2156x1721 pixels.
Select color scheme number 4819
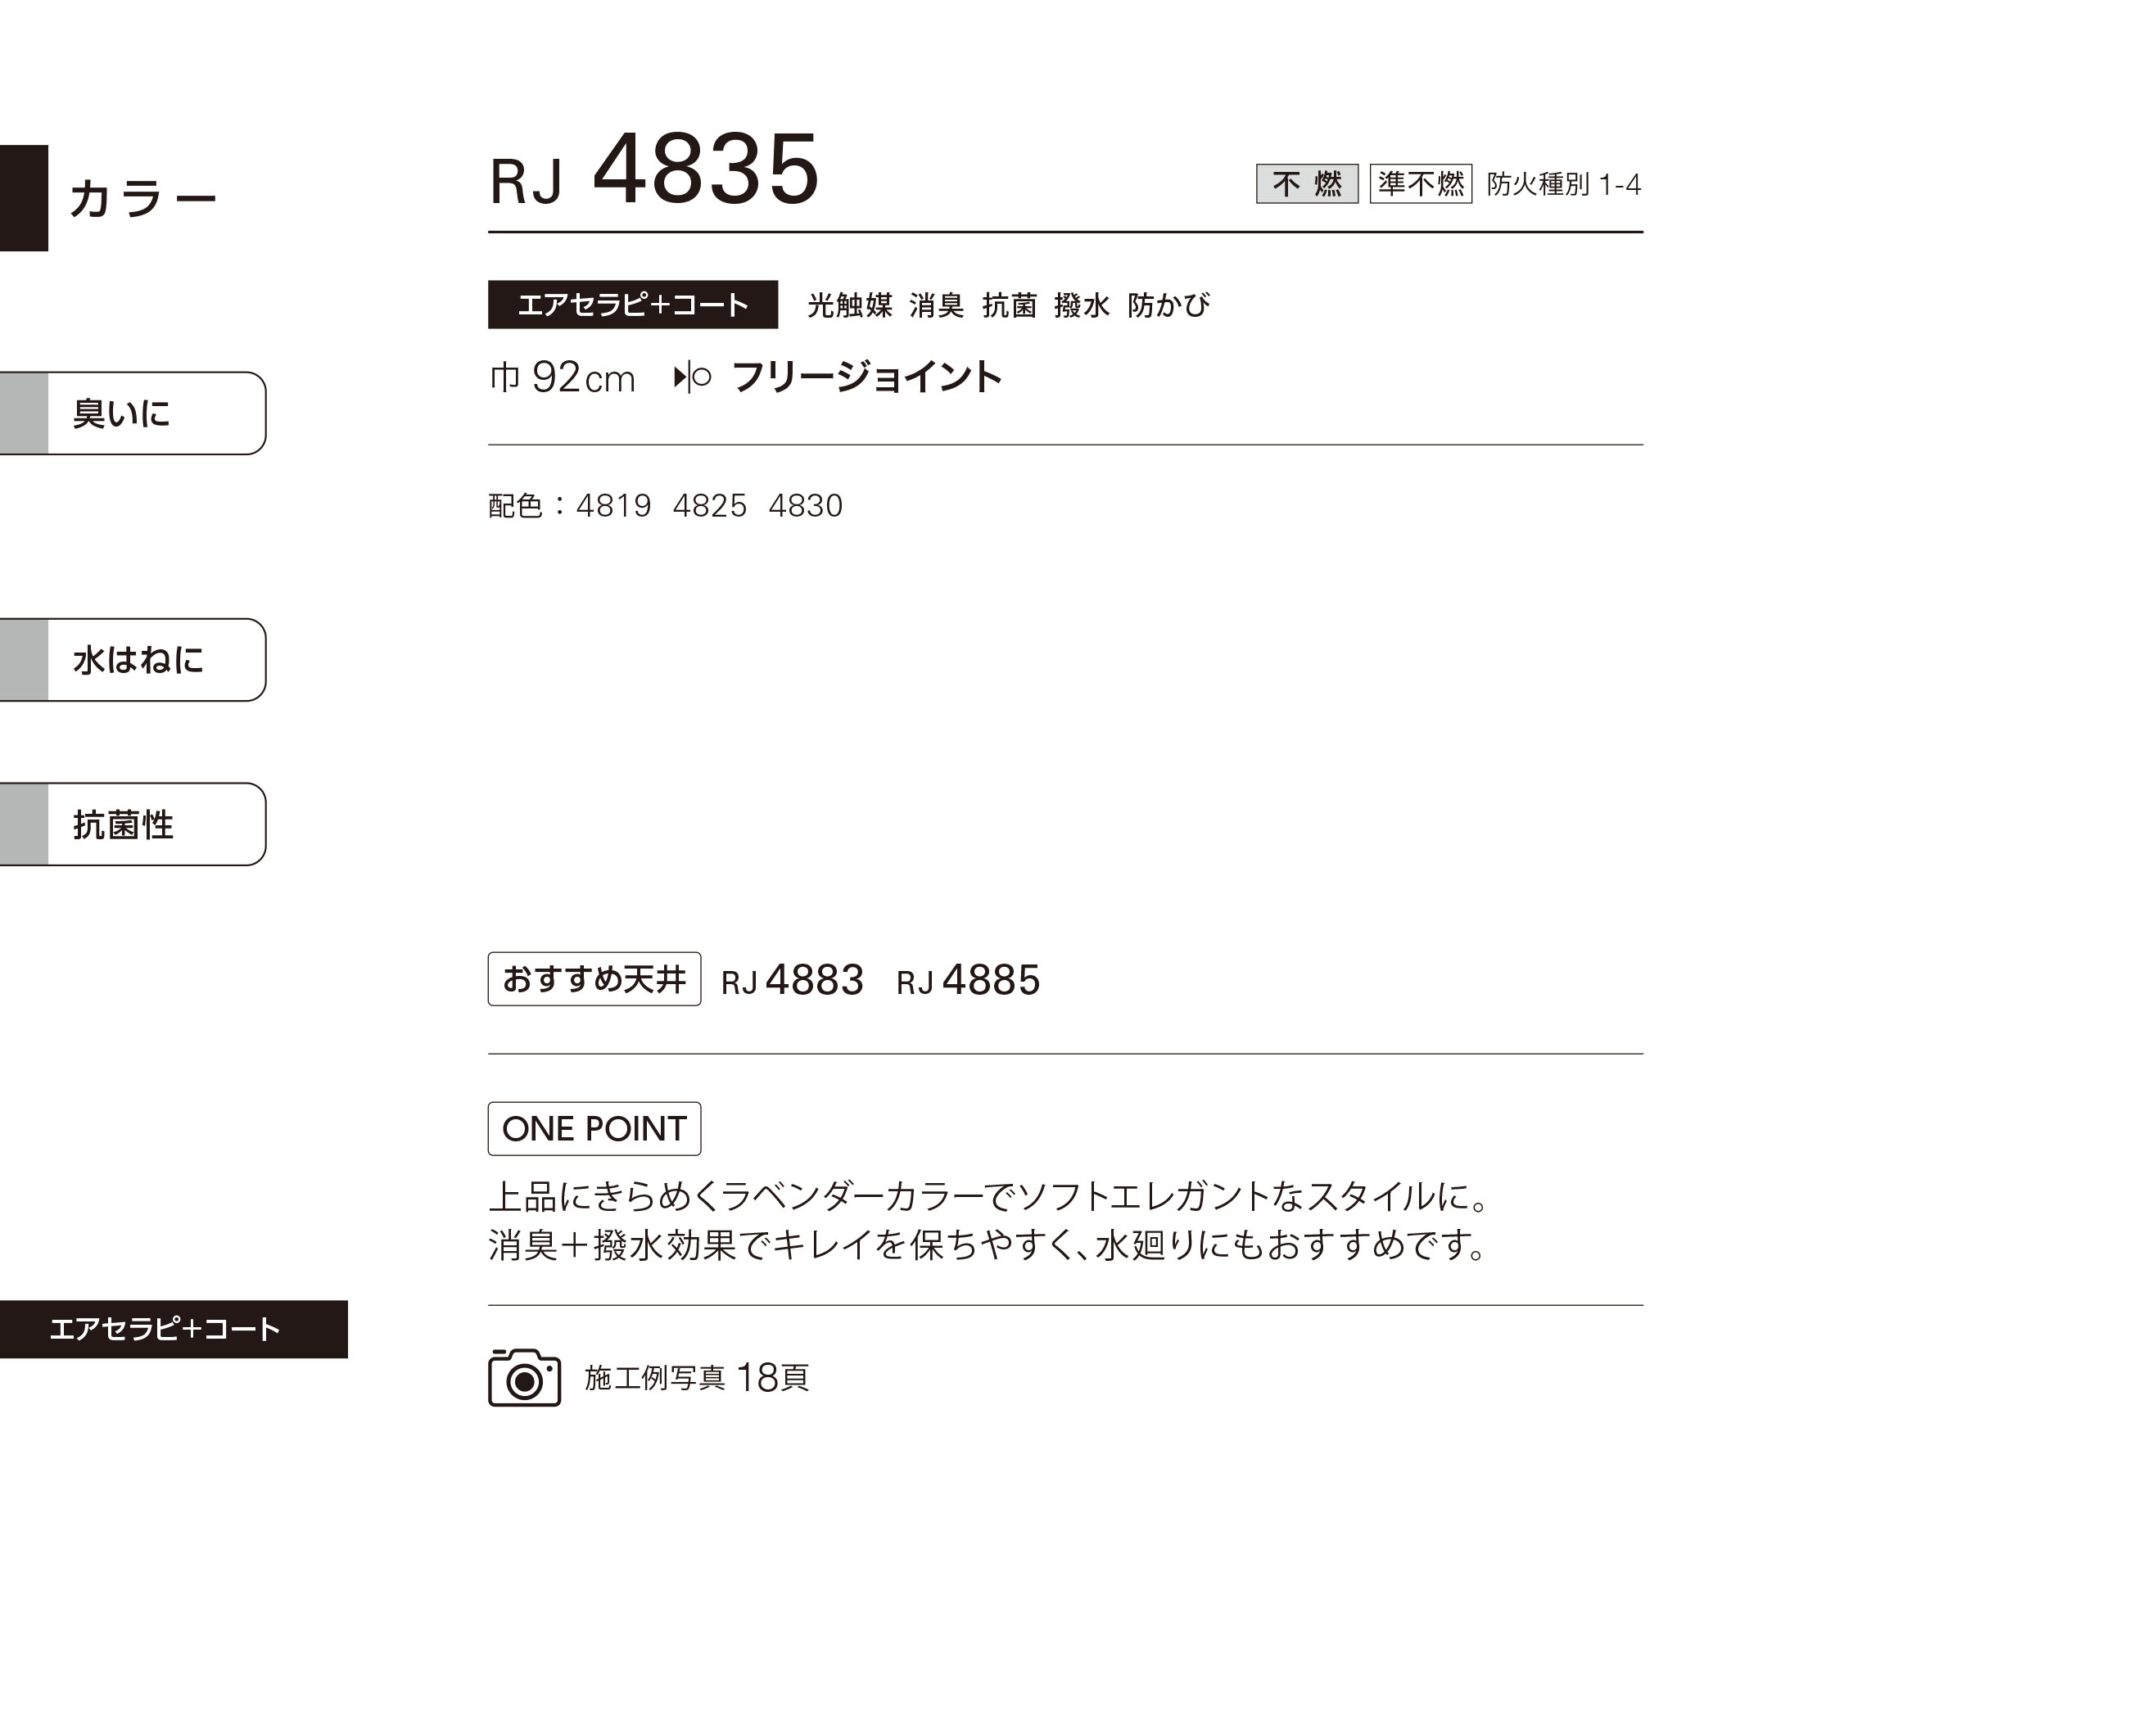click(x=613, y=505)
